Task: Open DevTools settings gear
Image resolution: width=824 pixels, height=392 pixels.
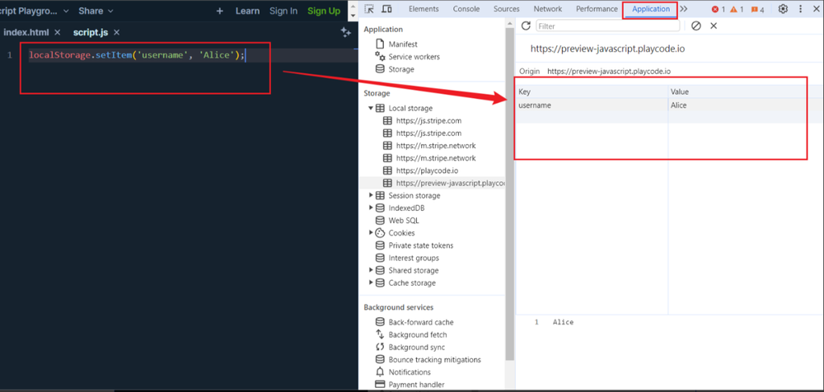Action: point(783,9)
